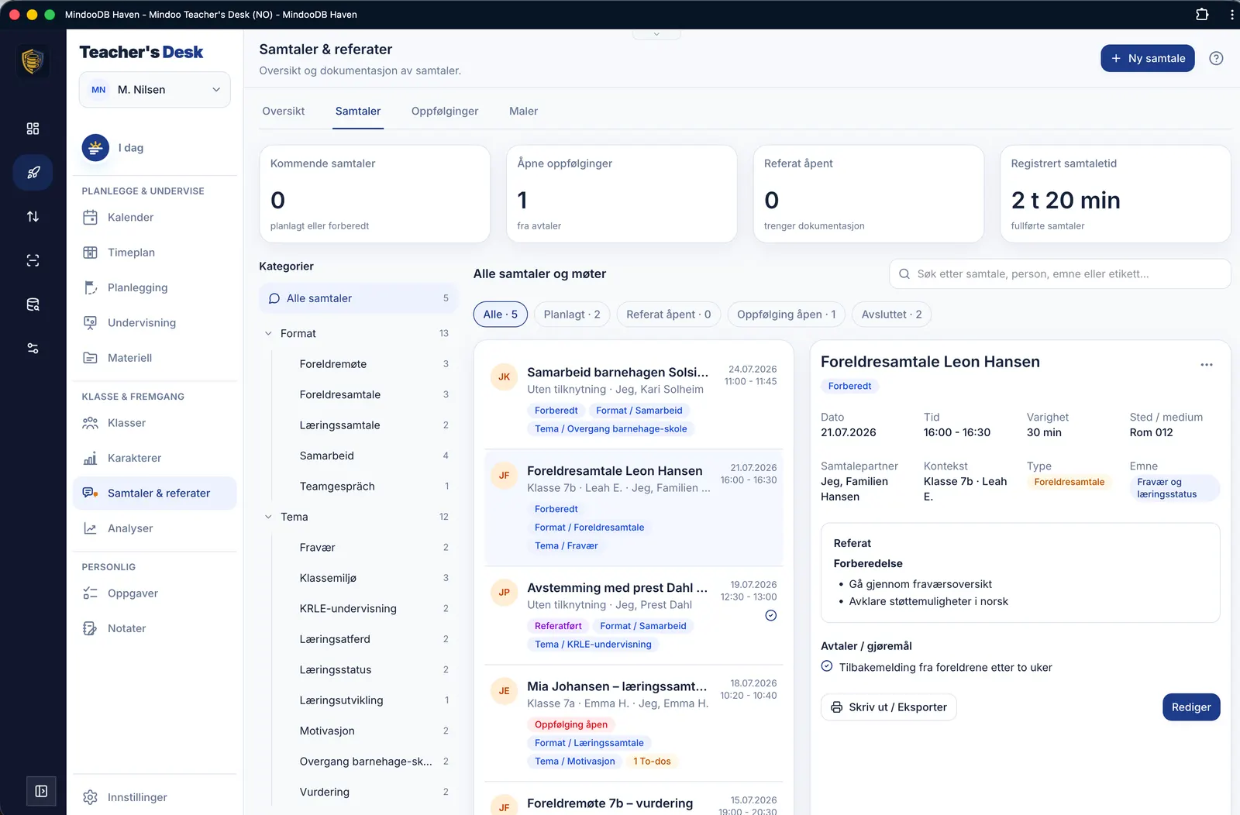Open the title bar three-dot menu

coord(1231,14)
